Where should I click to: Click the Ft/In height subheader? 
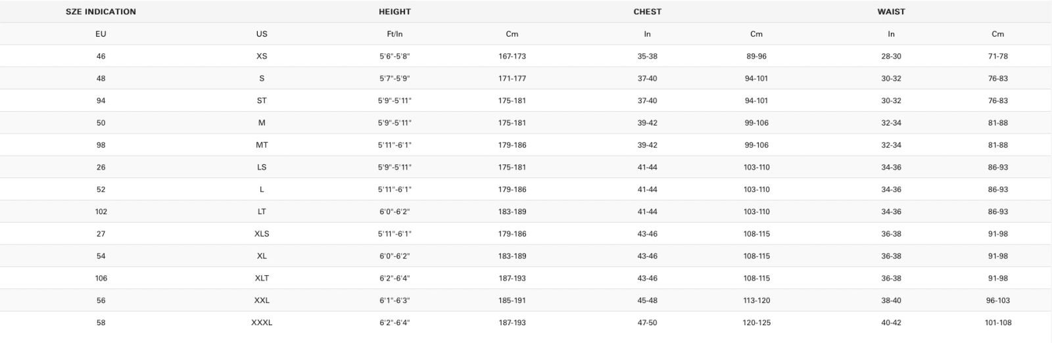click(394, 34)
